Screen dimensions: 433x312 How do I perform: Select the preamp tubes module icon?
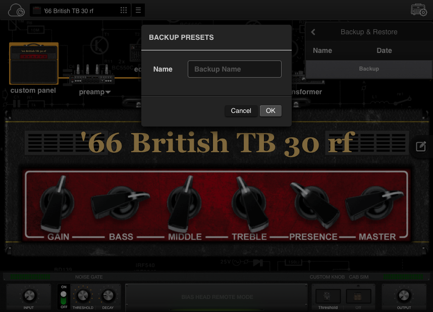[92, 76]
